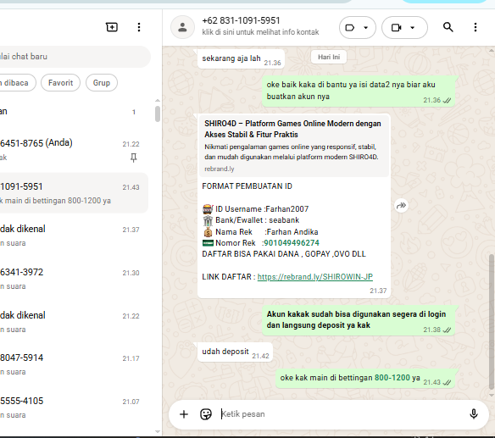
Task: Open the chat with unread badge 1
Action: (x=75, y=112)
